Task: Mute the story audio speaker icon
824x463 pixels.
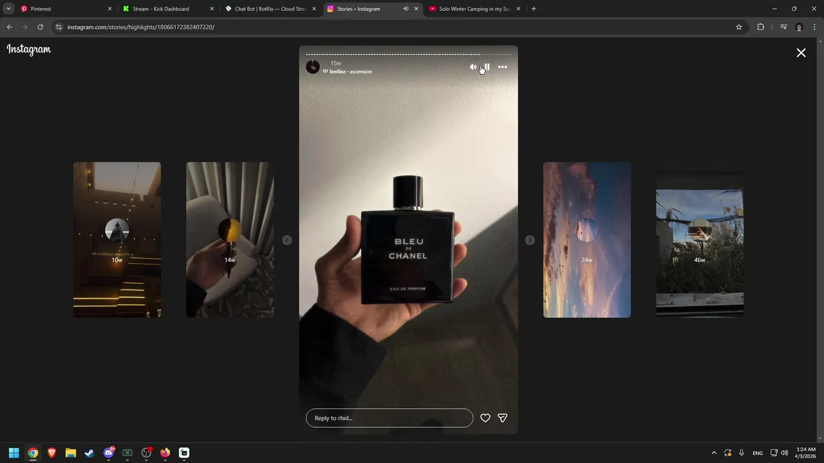Action: click(x=473, y=67)
